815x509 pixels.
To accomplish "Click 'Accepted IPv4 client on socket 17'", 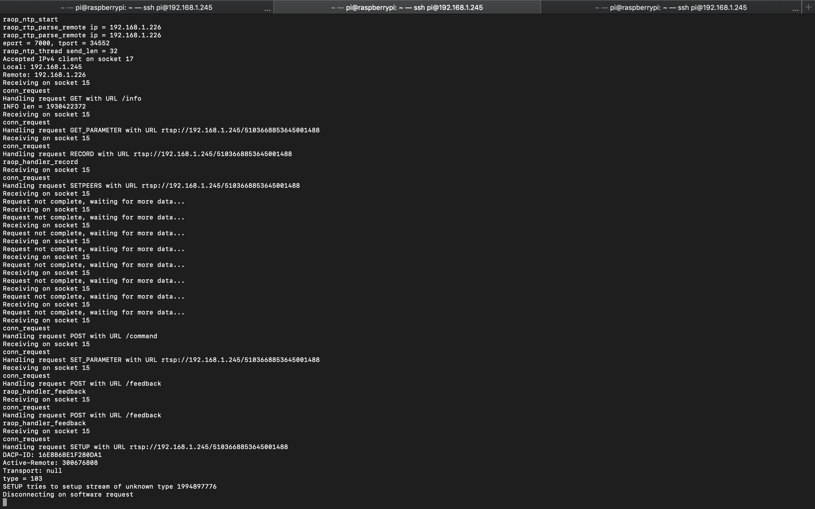I will pyautogui.click(x=68, y=59).
